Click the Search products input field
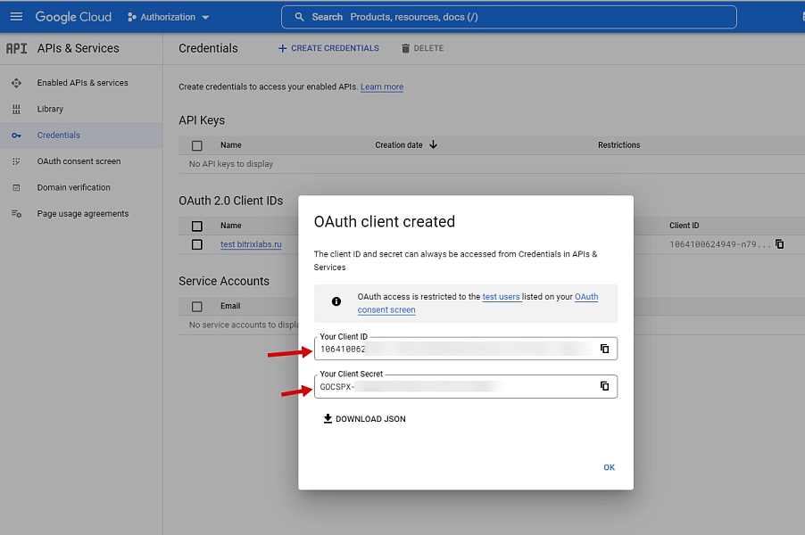The image size is (805, 535). point(402,16)
